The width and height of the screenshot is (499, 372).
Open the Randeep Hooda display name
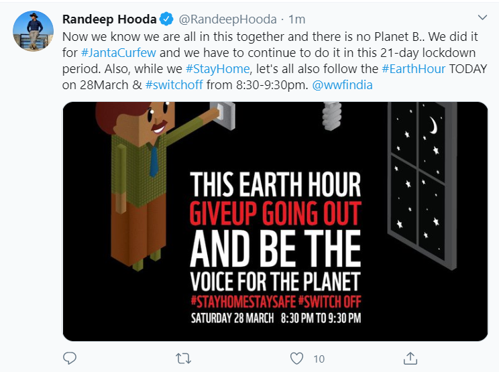point(109,18)
